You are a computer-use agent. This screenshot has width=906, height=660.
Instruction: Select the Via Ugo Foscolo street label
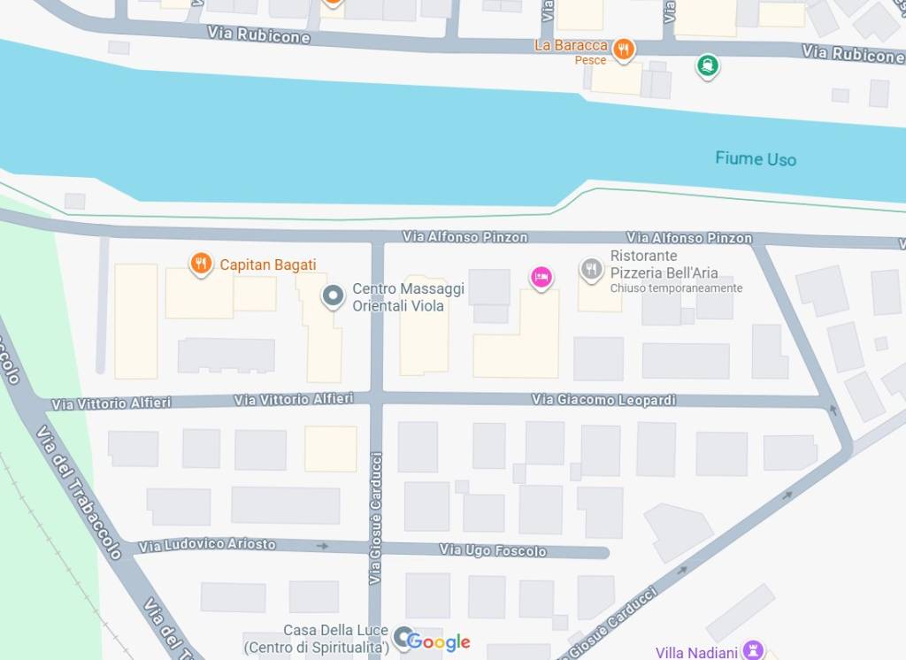493,550
